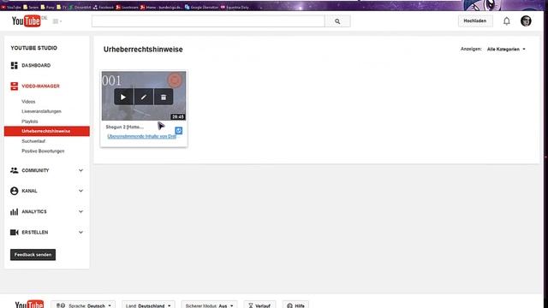Expand the Analytics section chevron

(x=80, y=211)
